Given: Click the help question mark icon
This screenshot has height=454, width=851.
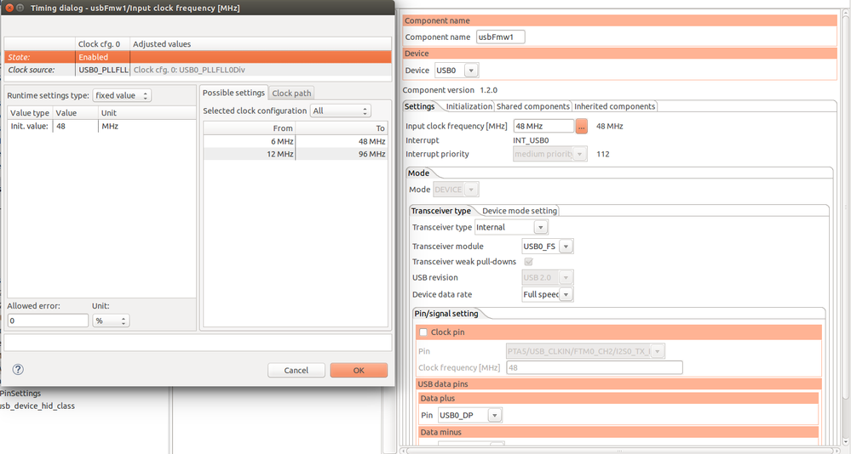Looking at the screenshot, I should click(18, 370).
